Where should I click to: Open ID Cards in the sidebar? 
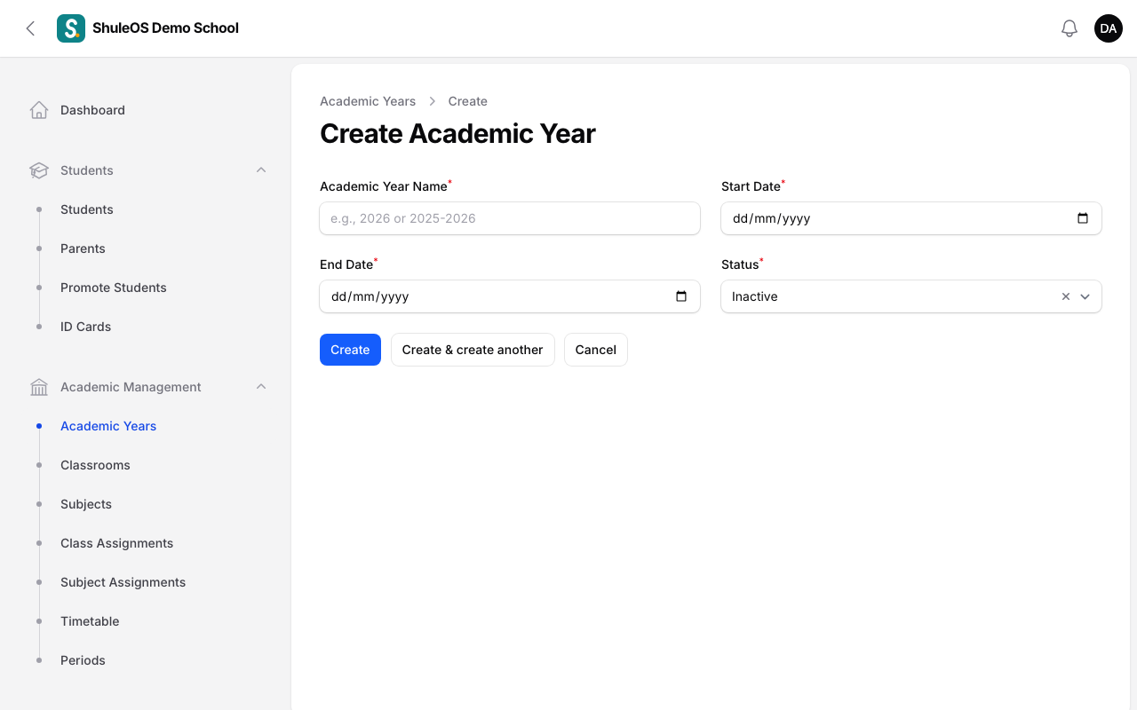pos(146,327)
